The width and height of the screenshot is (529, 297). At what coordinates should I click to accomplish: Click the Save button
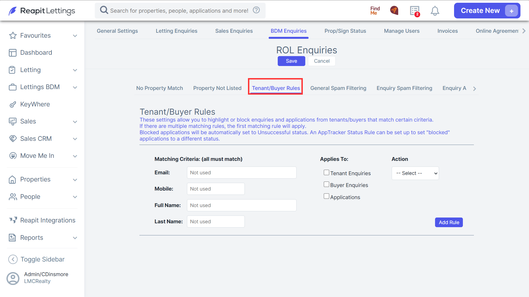click(x=291, y=61)
